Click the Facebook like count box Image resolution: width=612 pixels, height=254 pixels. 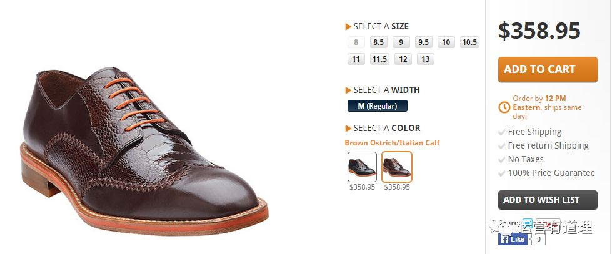pyautogui.click(x=539, y=239)
